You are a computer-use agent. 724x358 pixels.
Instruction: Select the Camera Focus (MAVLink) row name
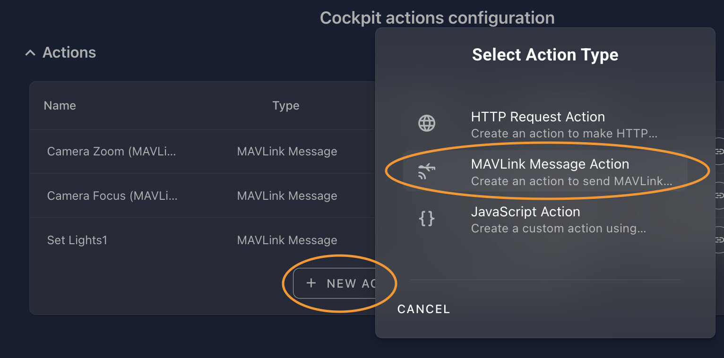pyautogui.click(x=112, y=196)
